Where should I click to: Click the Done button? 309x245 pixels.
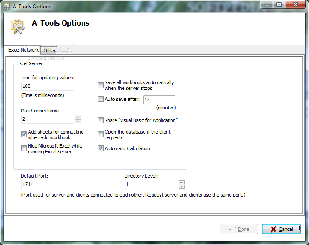click(x=239, y=229)
